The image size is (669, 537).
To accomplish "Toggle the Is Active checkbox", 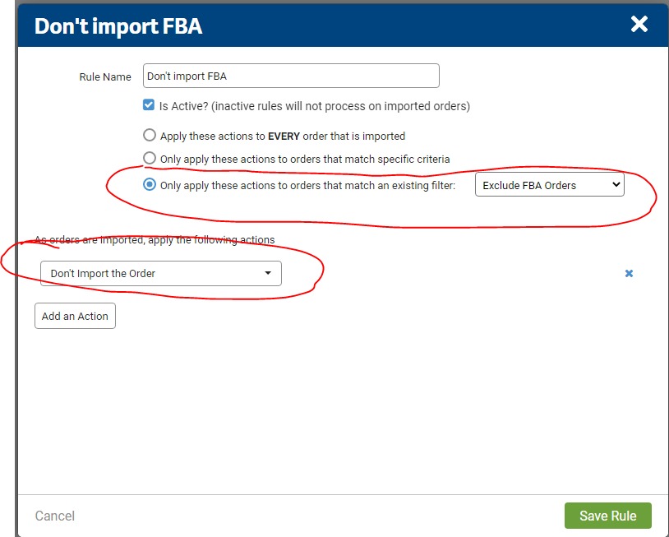I will pyautogui.click(x=149, y=105).
